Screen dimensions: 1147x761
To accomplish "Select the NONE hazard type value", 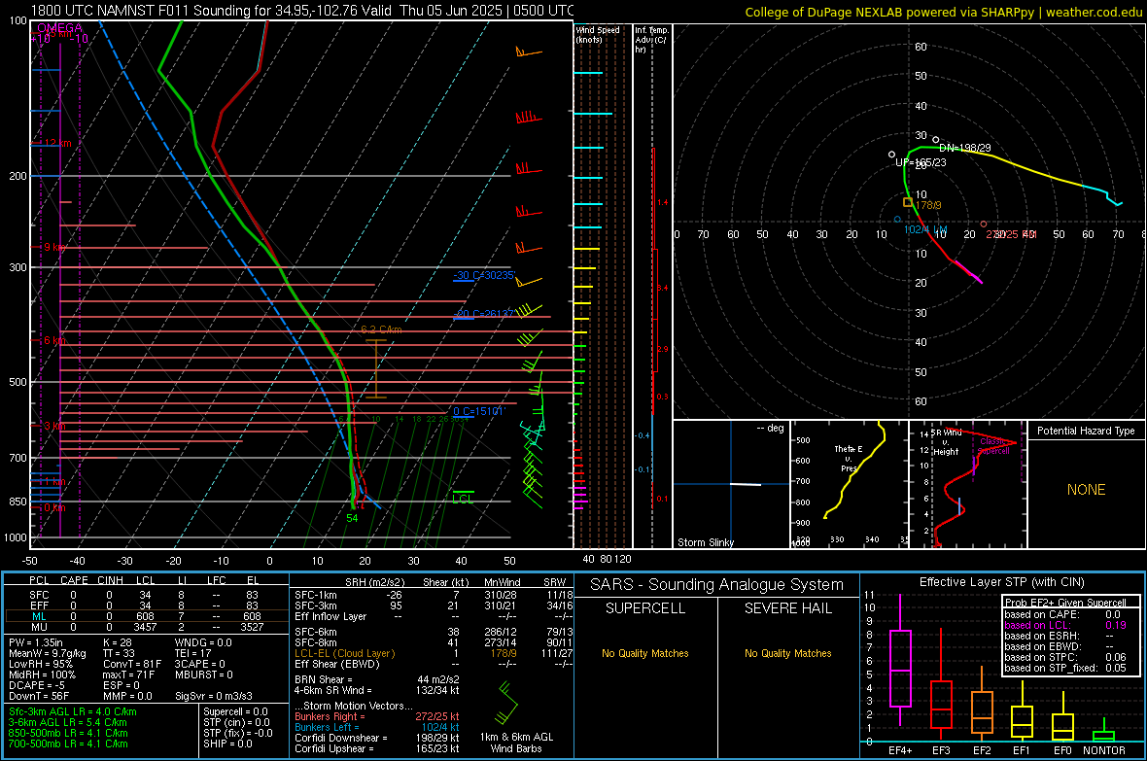I will coord(1086,490).
